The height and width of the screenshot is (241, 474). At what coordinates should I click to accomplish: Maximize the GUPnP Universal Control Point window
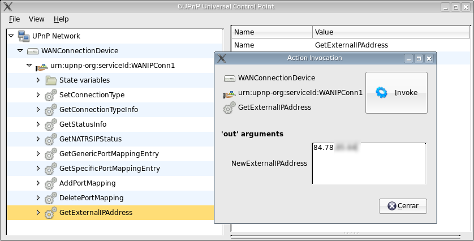pos(456,7)
